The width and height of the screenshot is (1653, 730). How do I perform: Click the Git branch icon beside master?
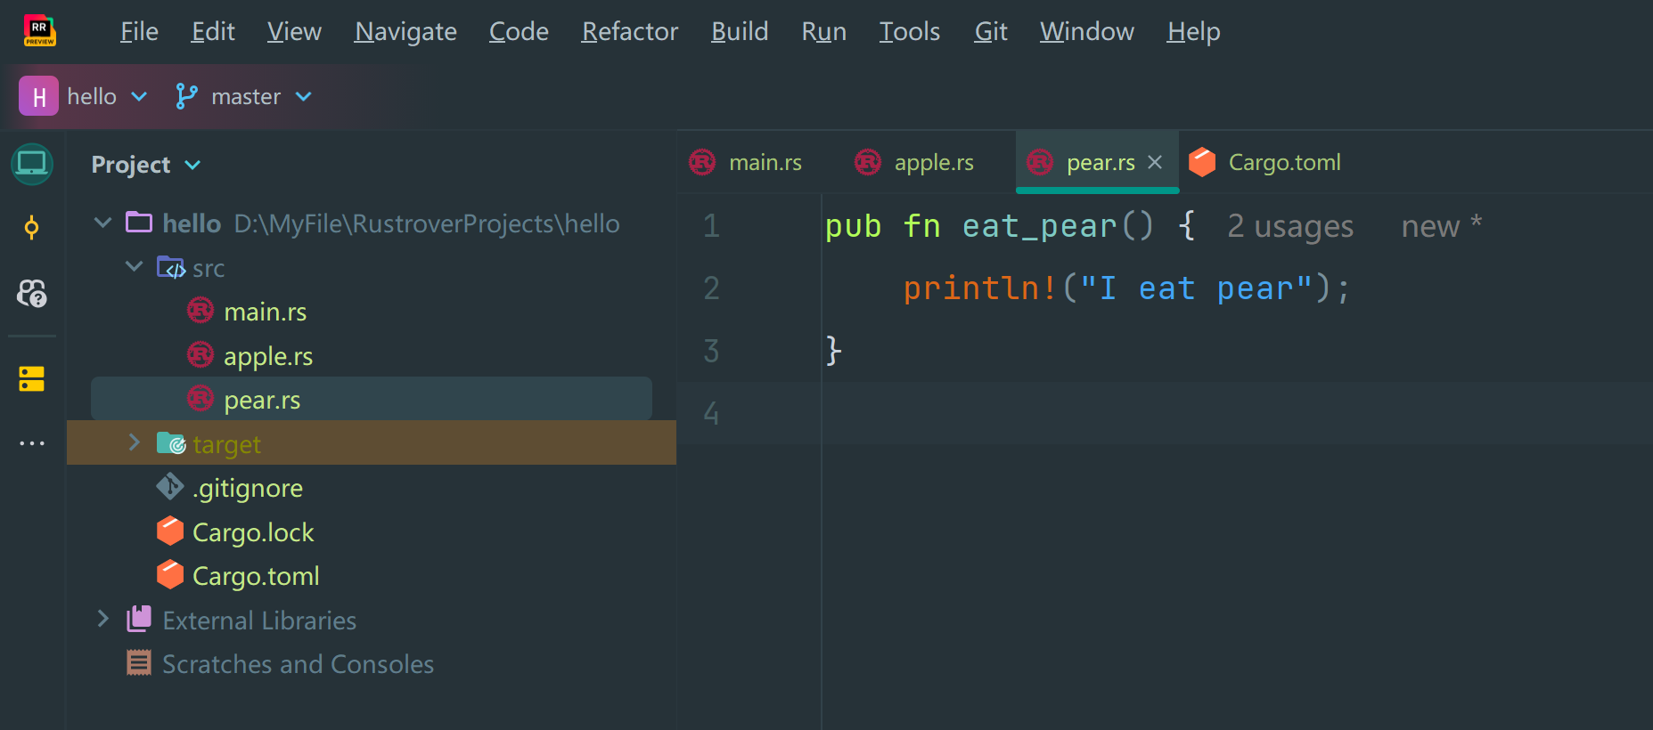[186, 96]
